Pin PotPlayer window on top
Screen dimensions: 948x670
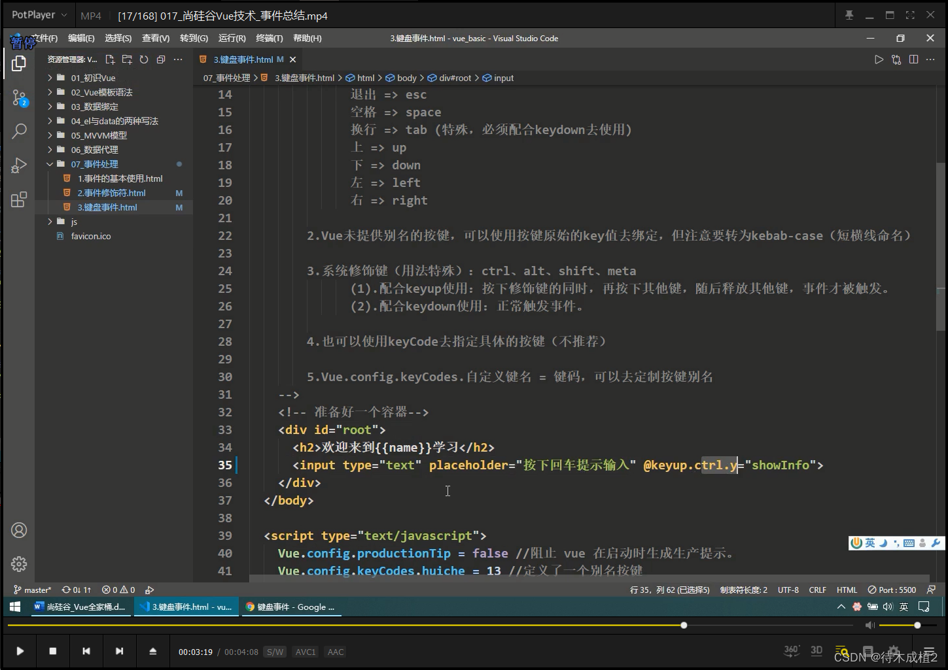[849, 15]
